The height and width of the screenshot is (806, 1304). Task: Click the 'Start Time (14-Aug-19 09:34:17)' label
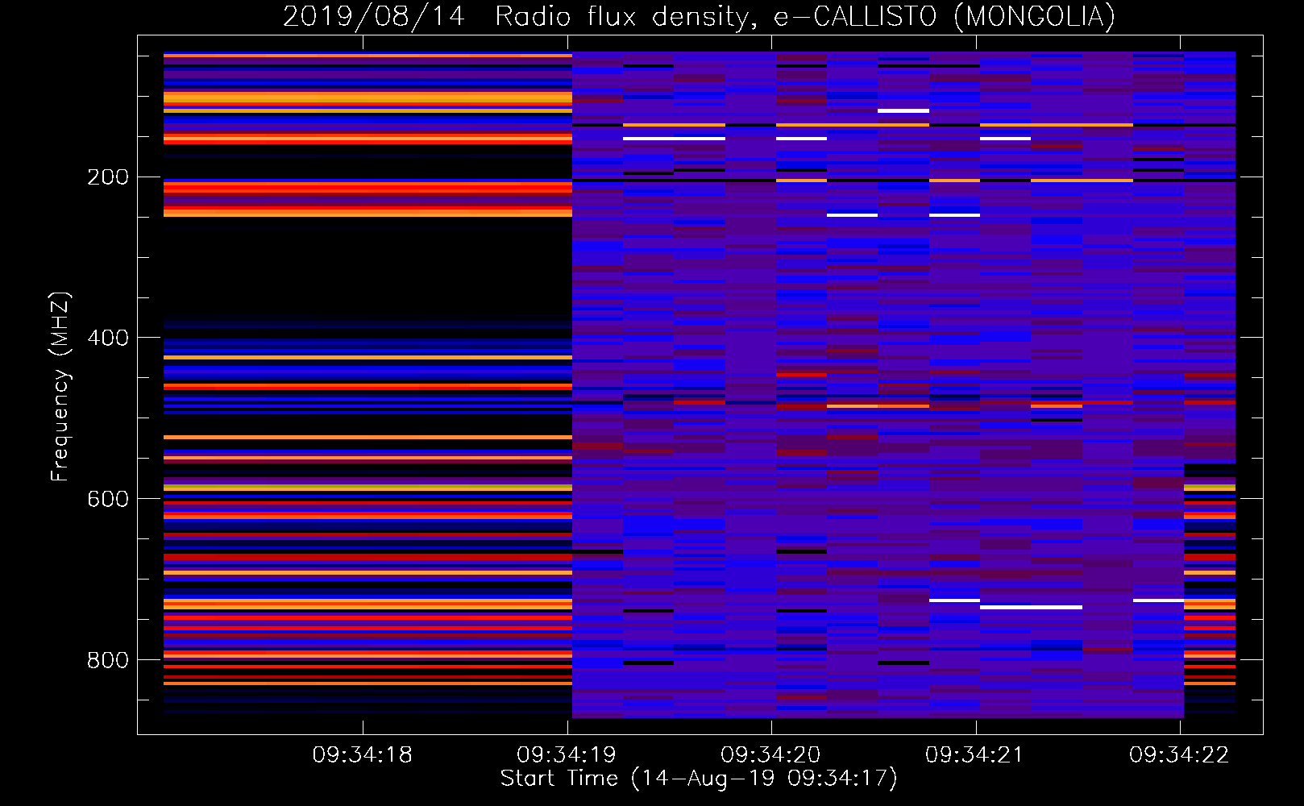point(699,779)
